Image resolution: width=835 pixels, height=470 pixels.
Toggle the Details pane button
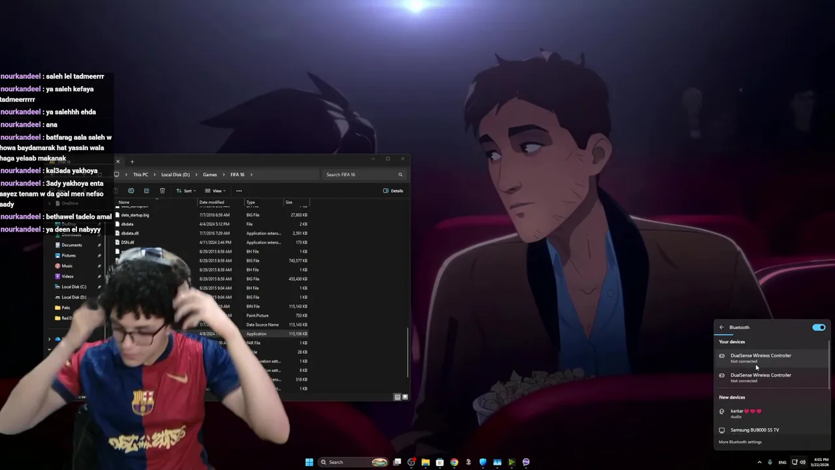coord(393,191)
